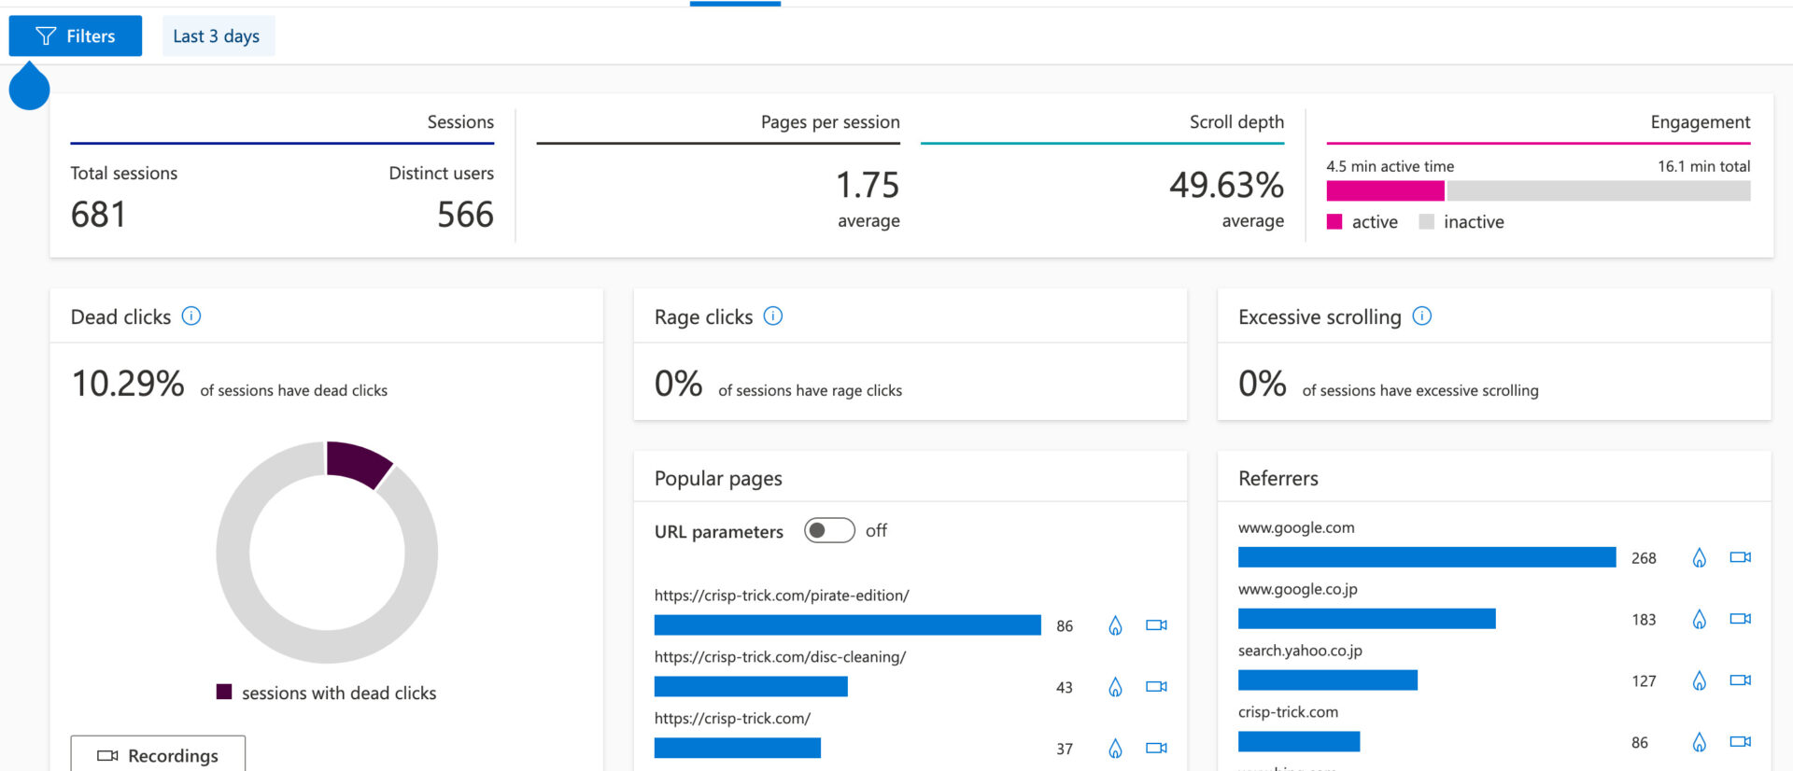Open URL 'https://crisp-trick.com/pirate-edition/'
The height and width of the screenshot is (771, 1793).
[782, 596]
